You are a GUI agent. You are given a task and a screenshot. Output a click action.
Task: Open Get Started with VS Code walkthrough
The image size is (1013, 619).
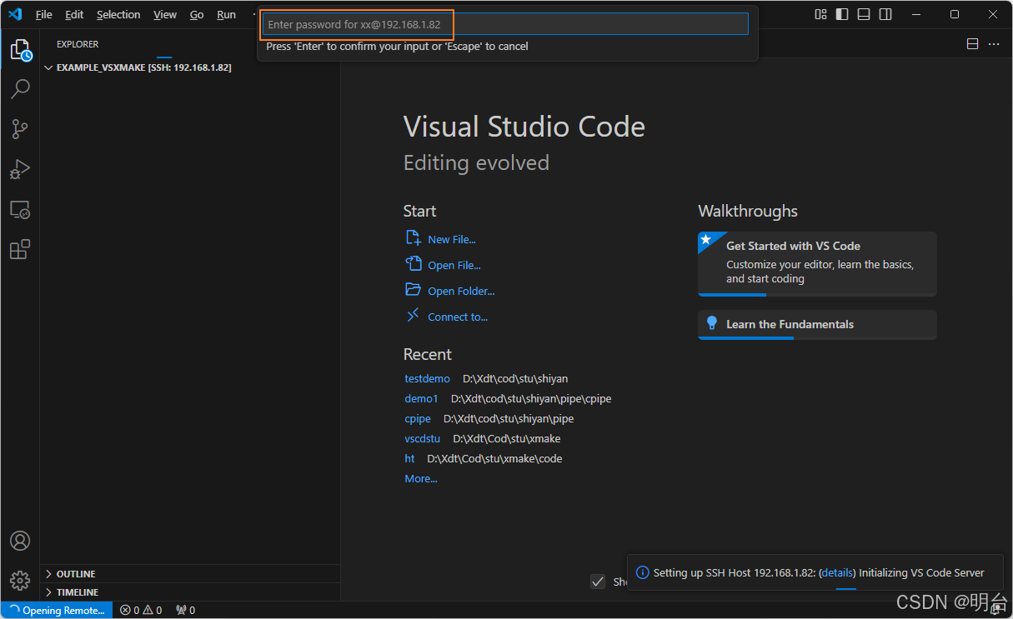pos(817,263)
